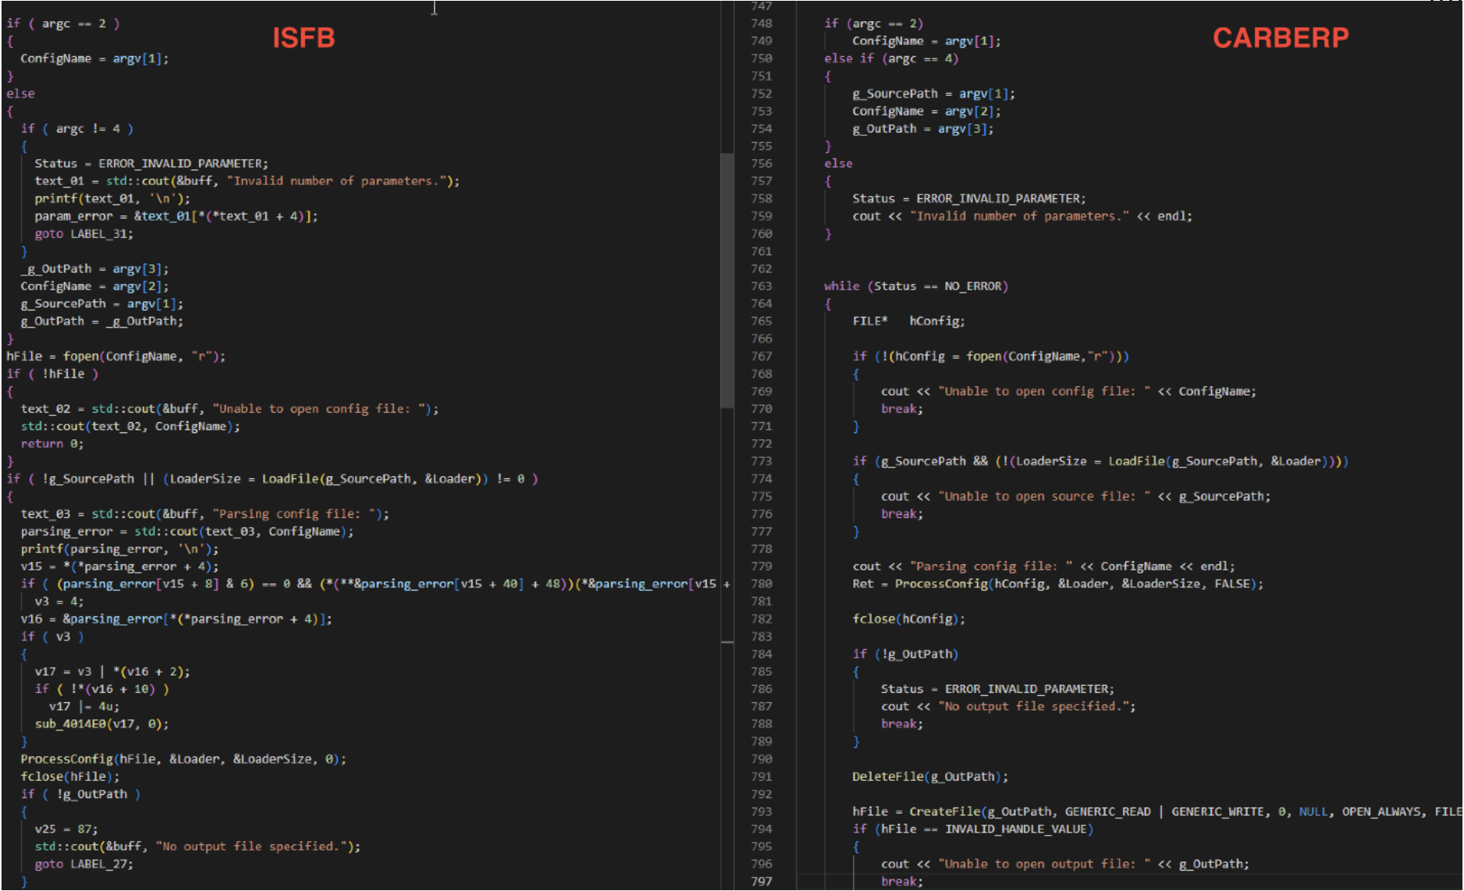Click 'if ( argc != 4 )' line

(x=77, y=129)
